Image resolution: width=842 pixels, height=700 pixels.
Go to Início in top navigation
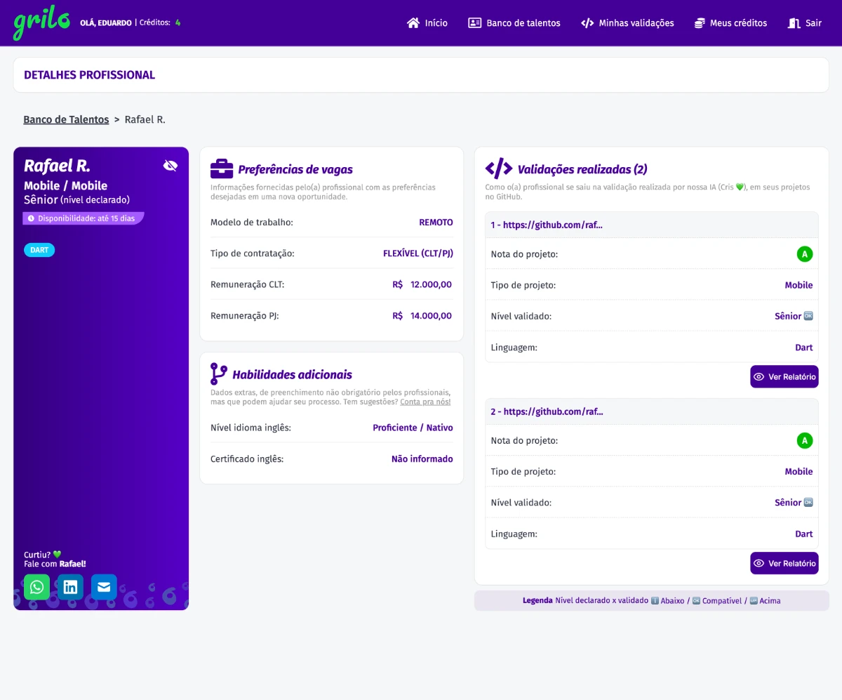coord(427,23)
